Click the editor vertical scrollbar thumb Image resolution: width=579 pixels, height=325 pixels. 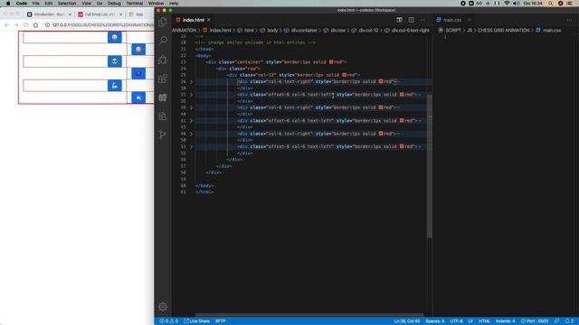coord(430,166)
